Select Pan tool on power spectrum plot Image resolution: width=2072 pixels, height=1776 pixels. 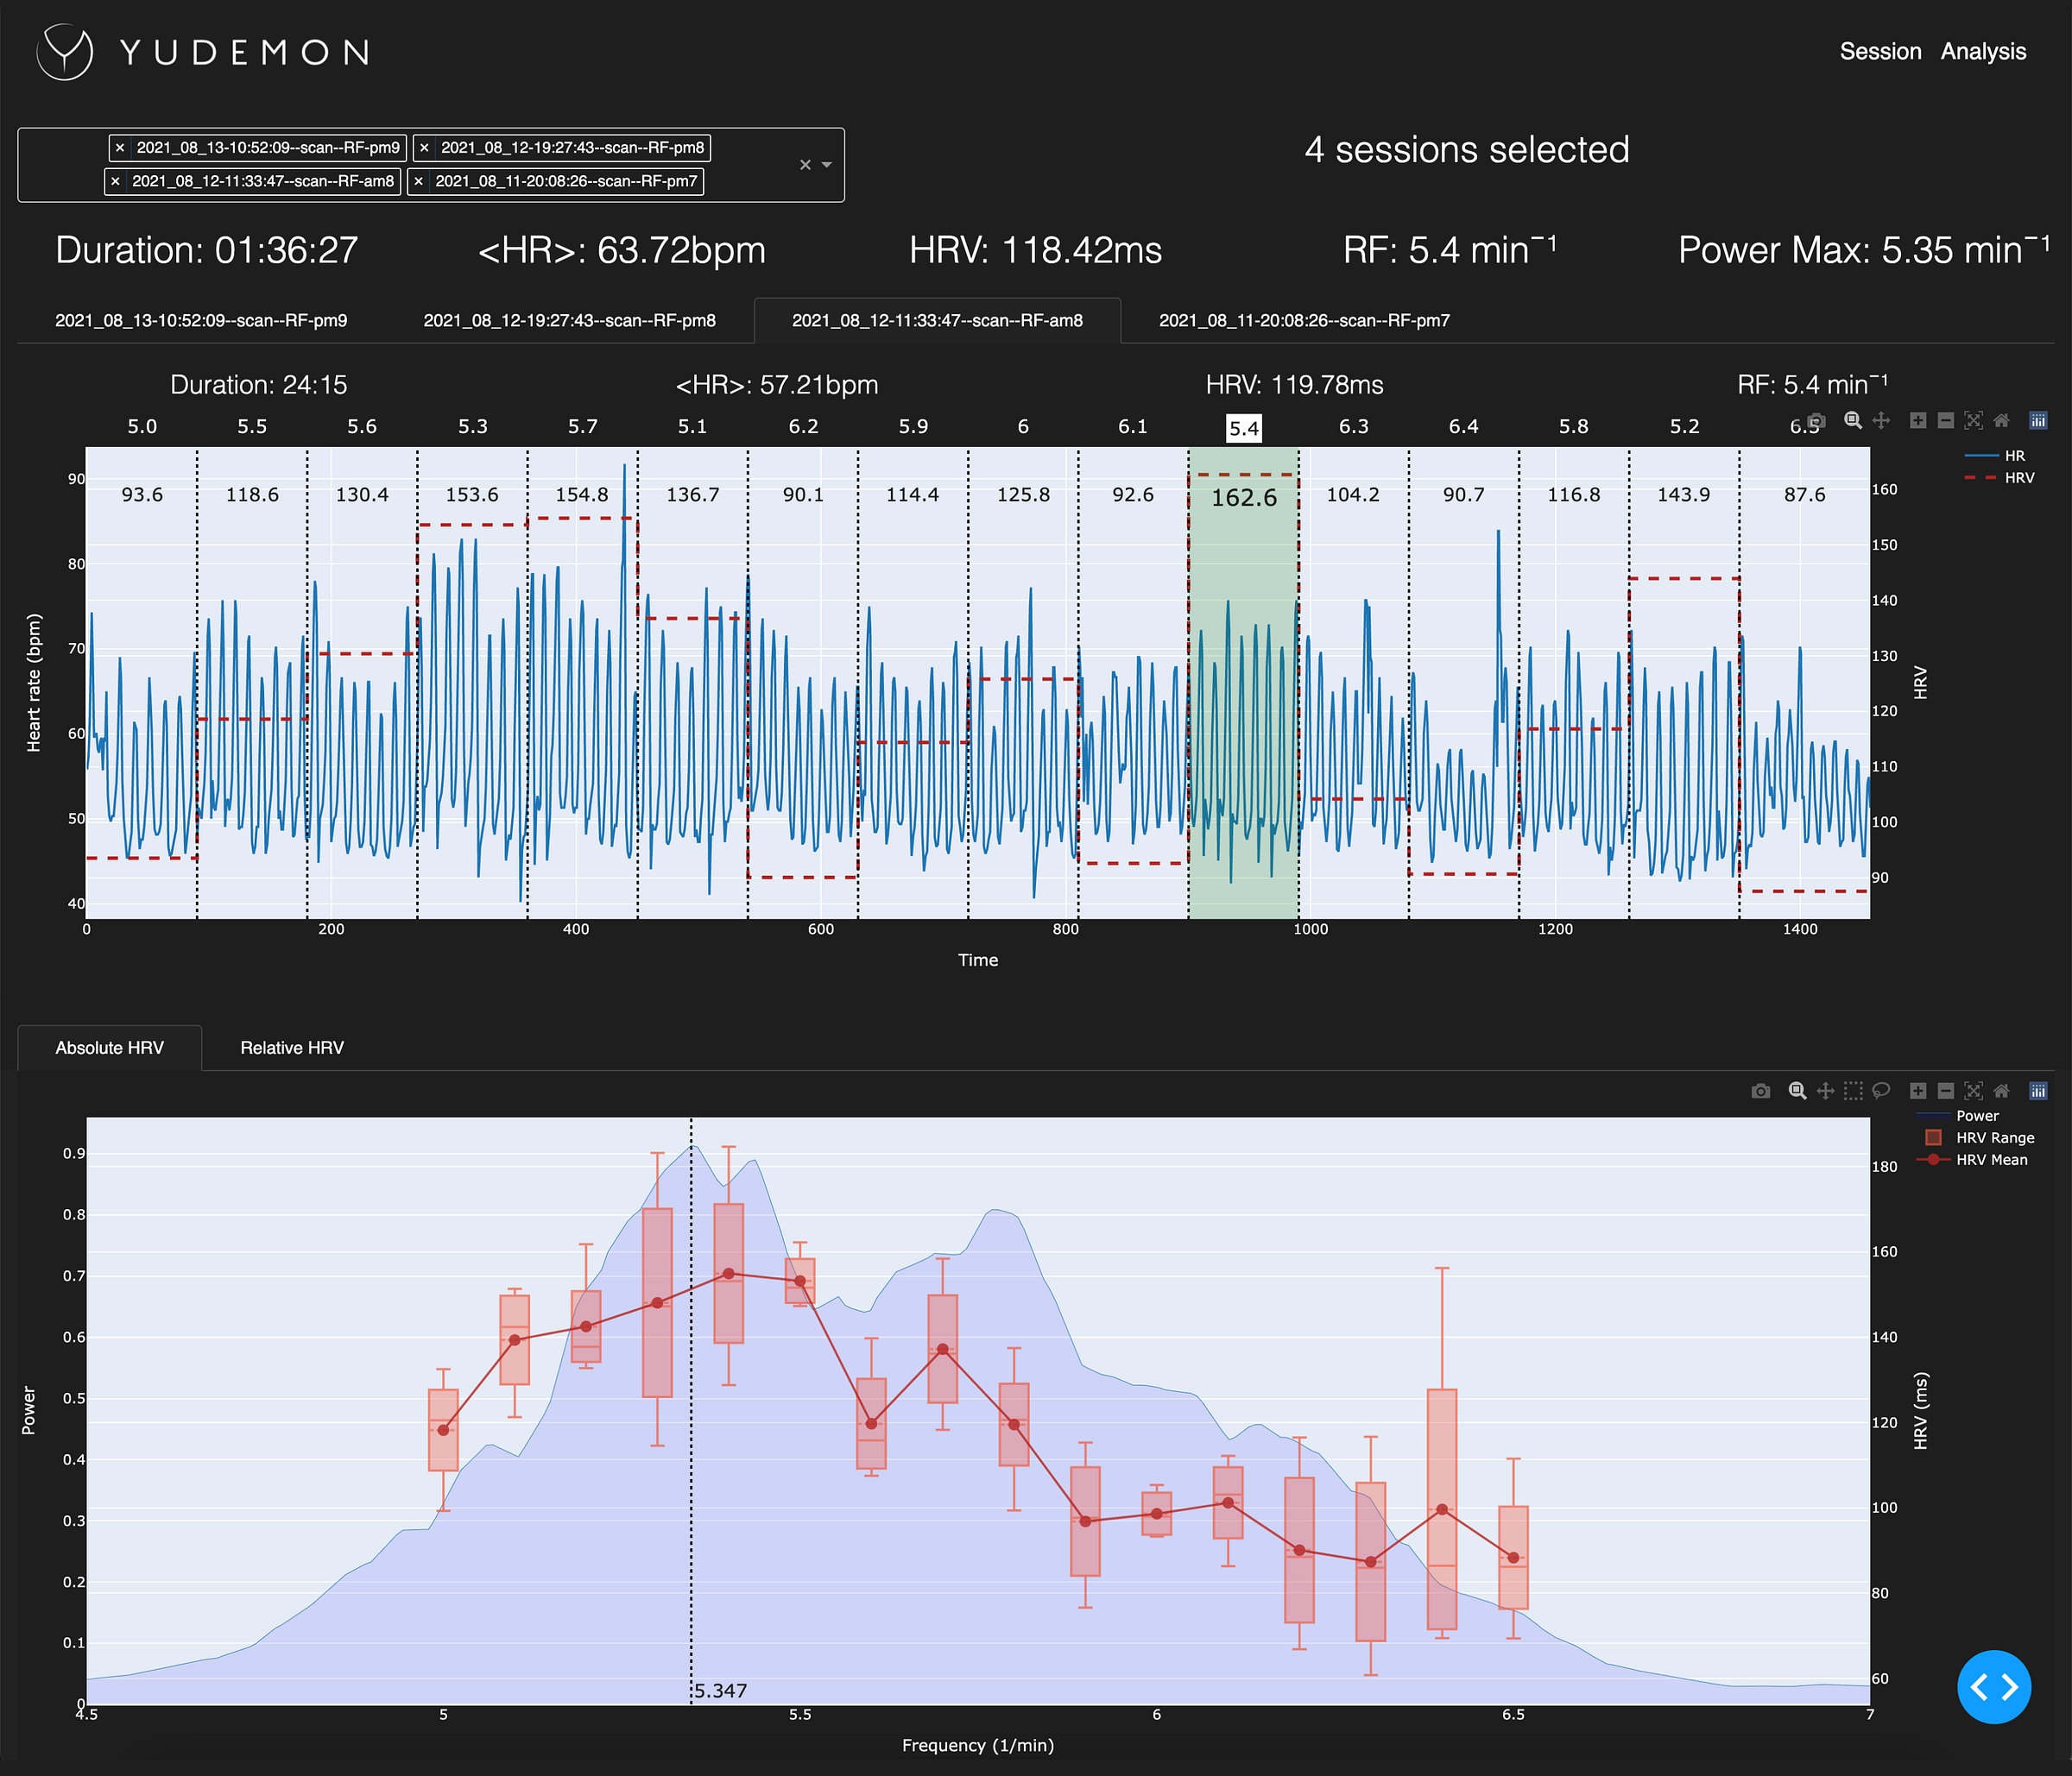(x=1825, y=1092)
